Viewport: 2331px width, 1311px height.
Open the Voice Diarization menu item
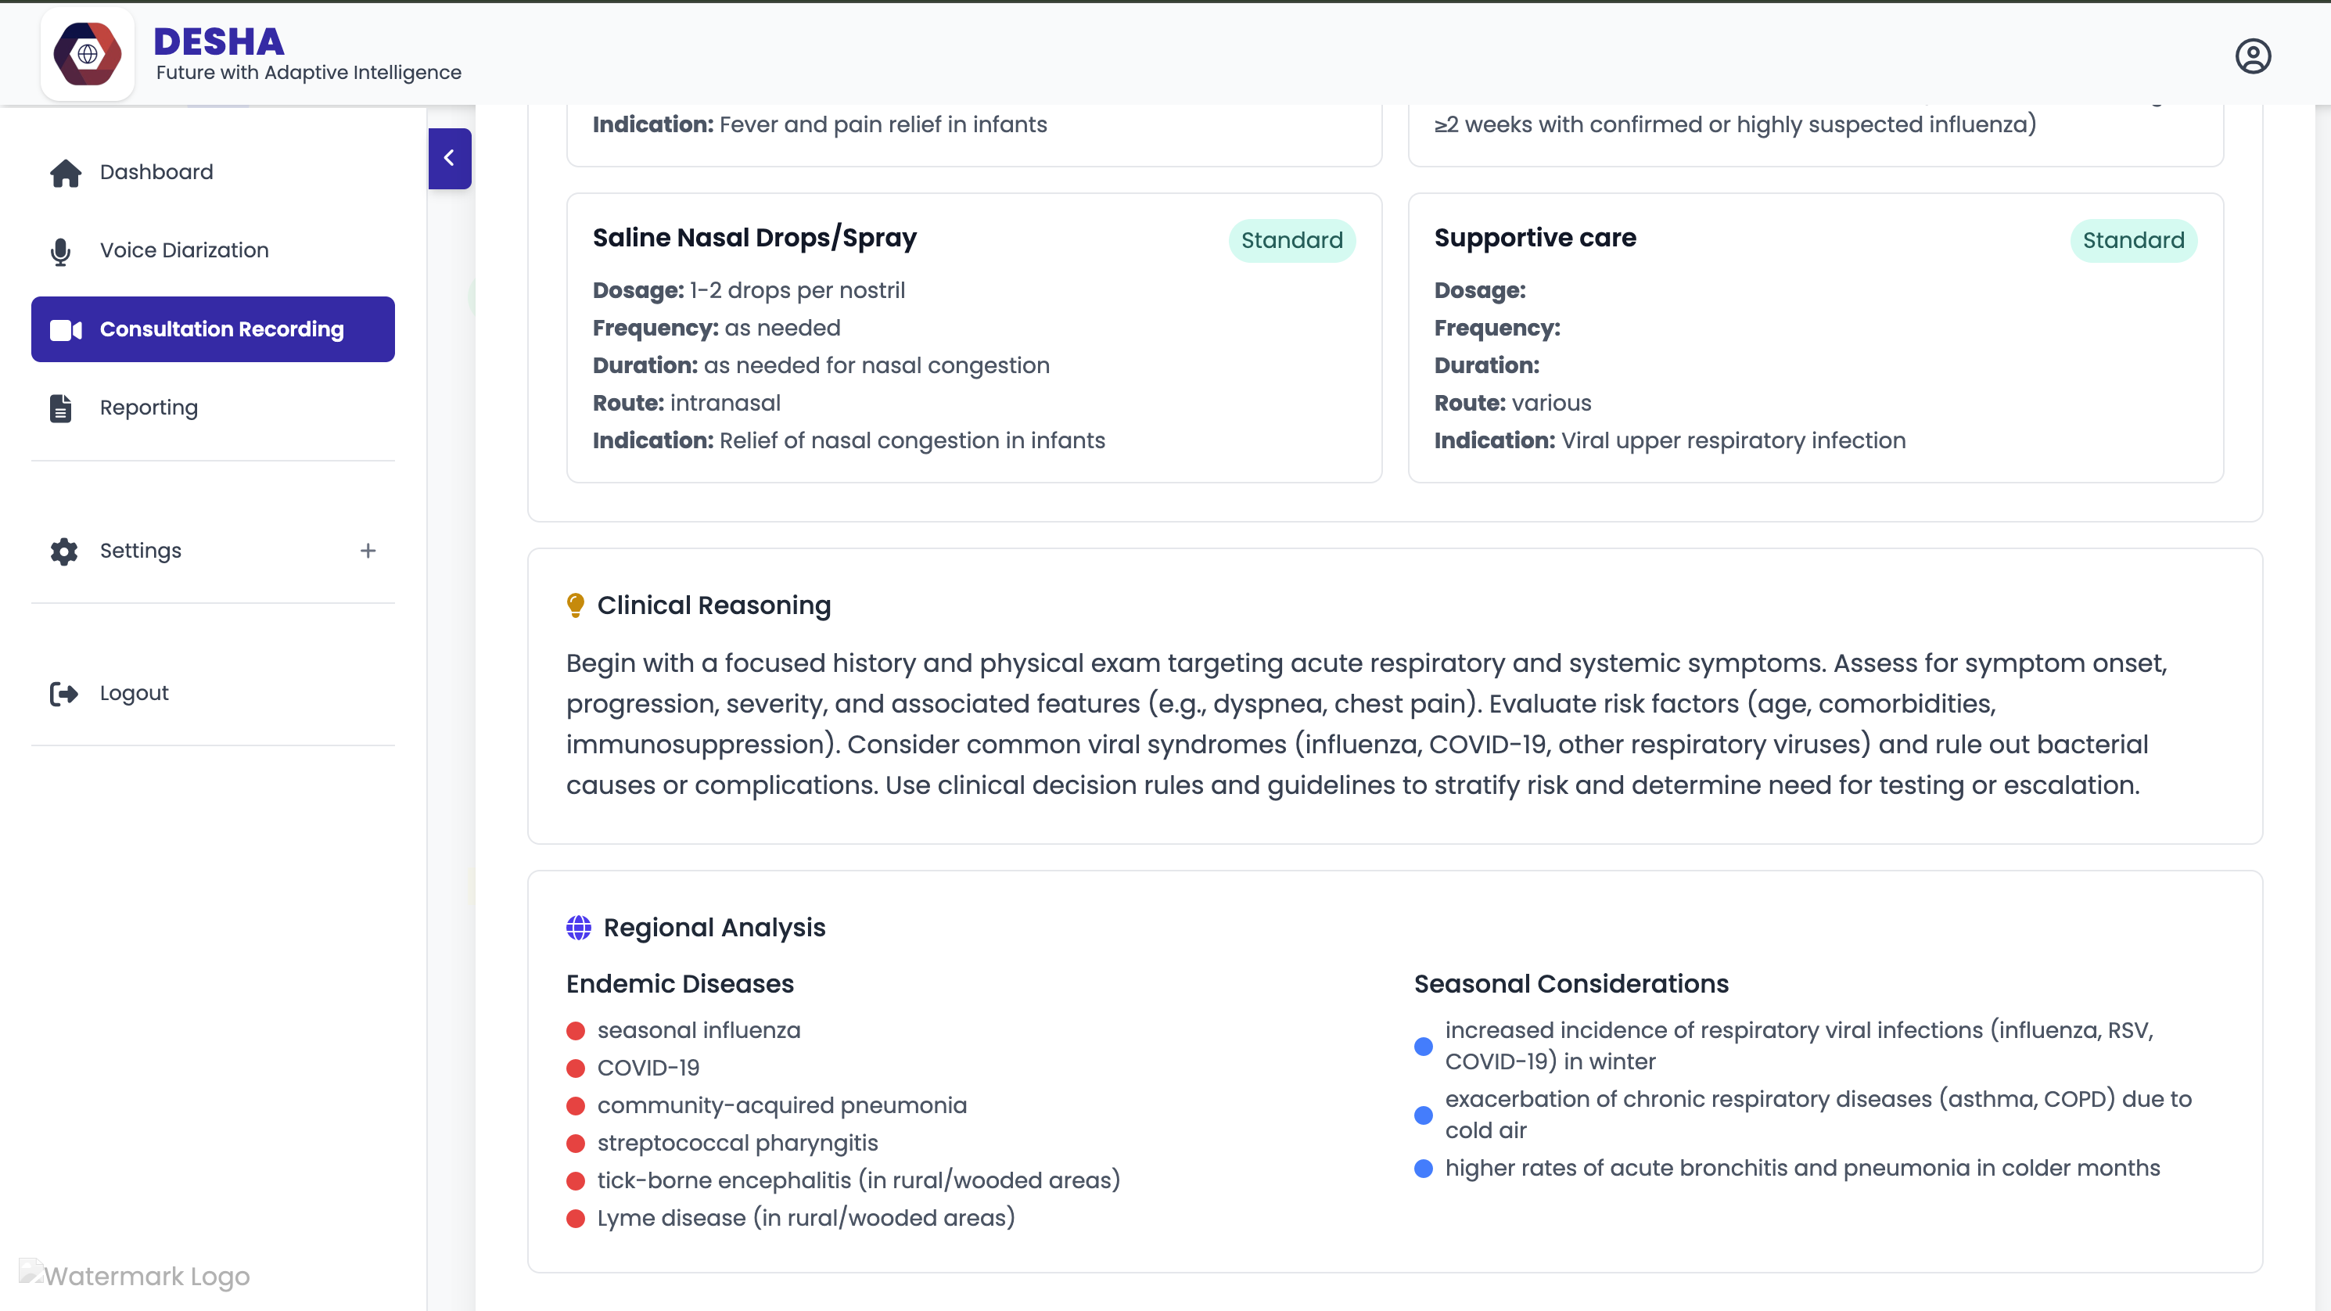(x=184, y=250)
